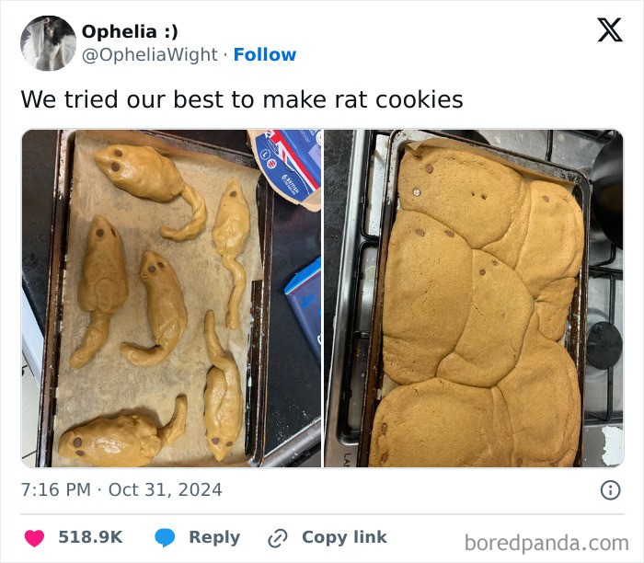
Task: Open the unbaked rat cookies photo
Action: 171,299
